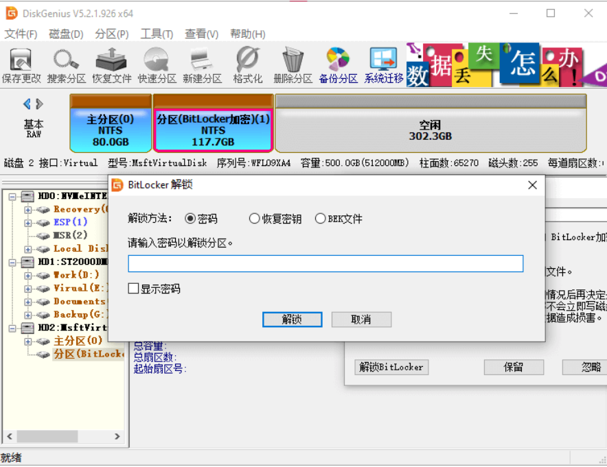607x467 pixels.
Task: Select the 302.3GB free space (空闲) block
Action: (x=431, y=123)
